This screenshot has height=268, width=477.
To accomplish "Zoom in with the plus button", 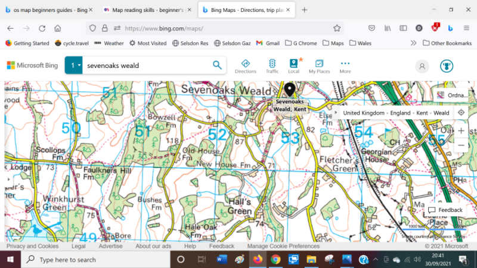I will (x=461, y=130).
